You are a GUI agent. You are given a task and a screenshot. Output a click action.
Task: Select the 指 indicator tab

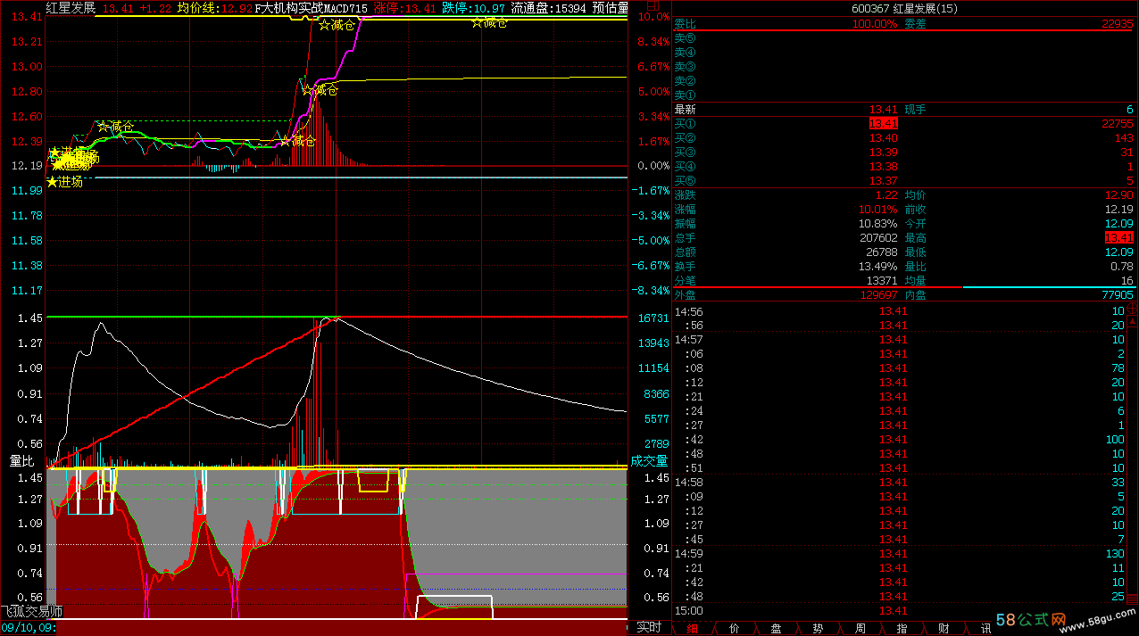(x=902, y=628)
